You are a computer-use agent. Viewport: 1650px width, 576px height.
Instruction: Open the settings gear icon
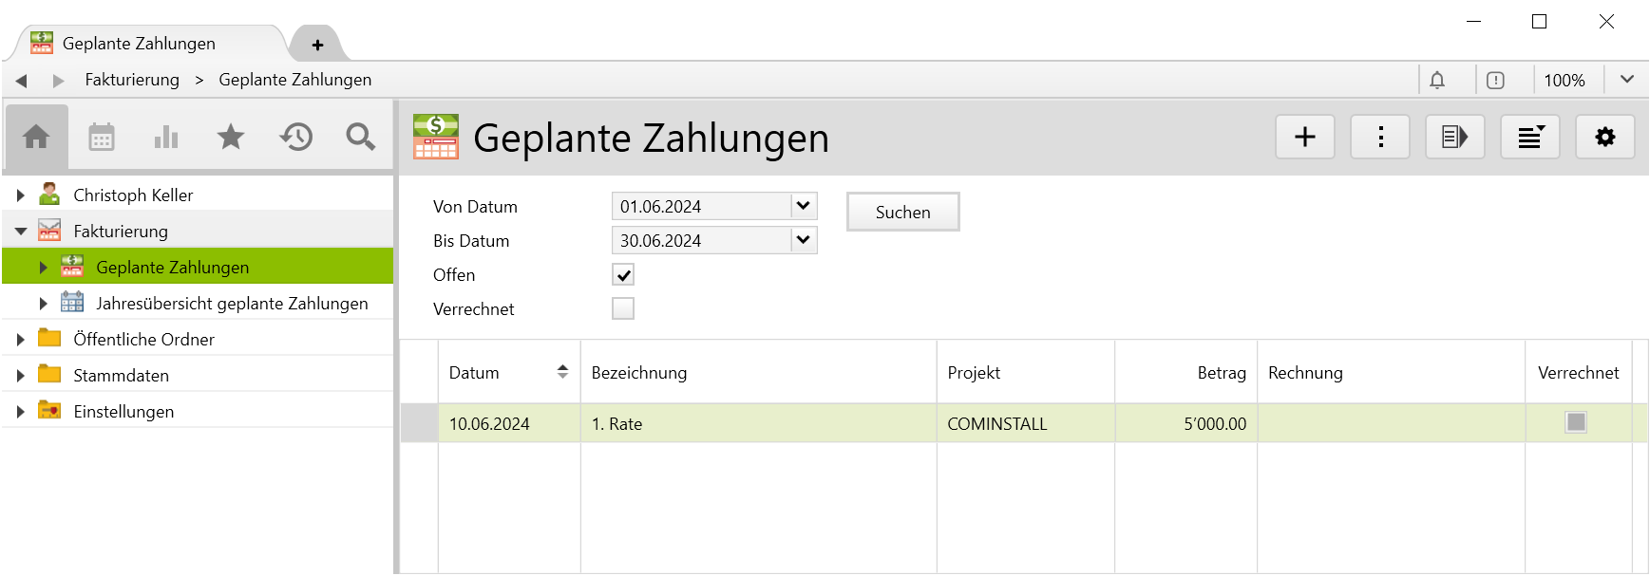pos(1604,138)
